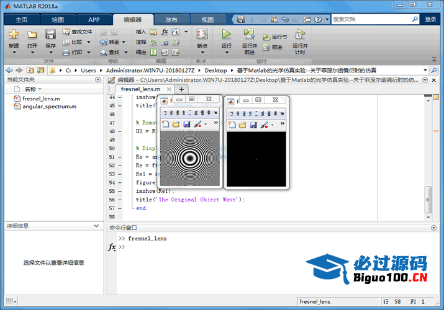Click the back arrow in address bar
Viewport: 444px width, 310px height.
9,70
